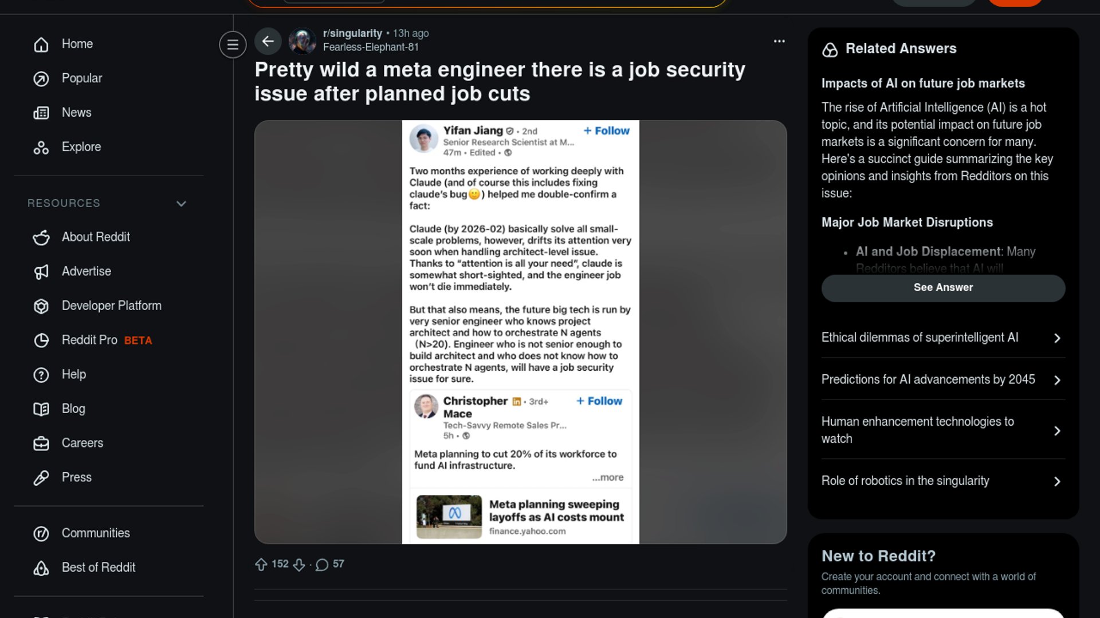Open the r/singularity community link

352,33
